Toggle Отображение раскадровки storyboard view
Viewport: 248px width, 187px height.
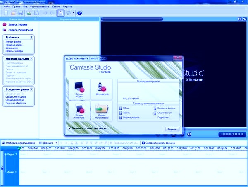coord(19,143)
